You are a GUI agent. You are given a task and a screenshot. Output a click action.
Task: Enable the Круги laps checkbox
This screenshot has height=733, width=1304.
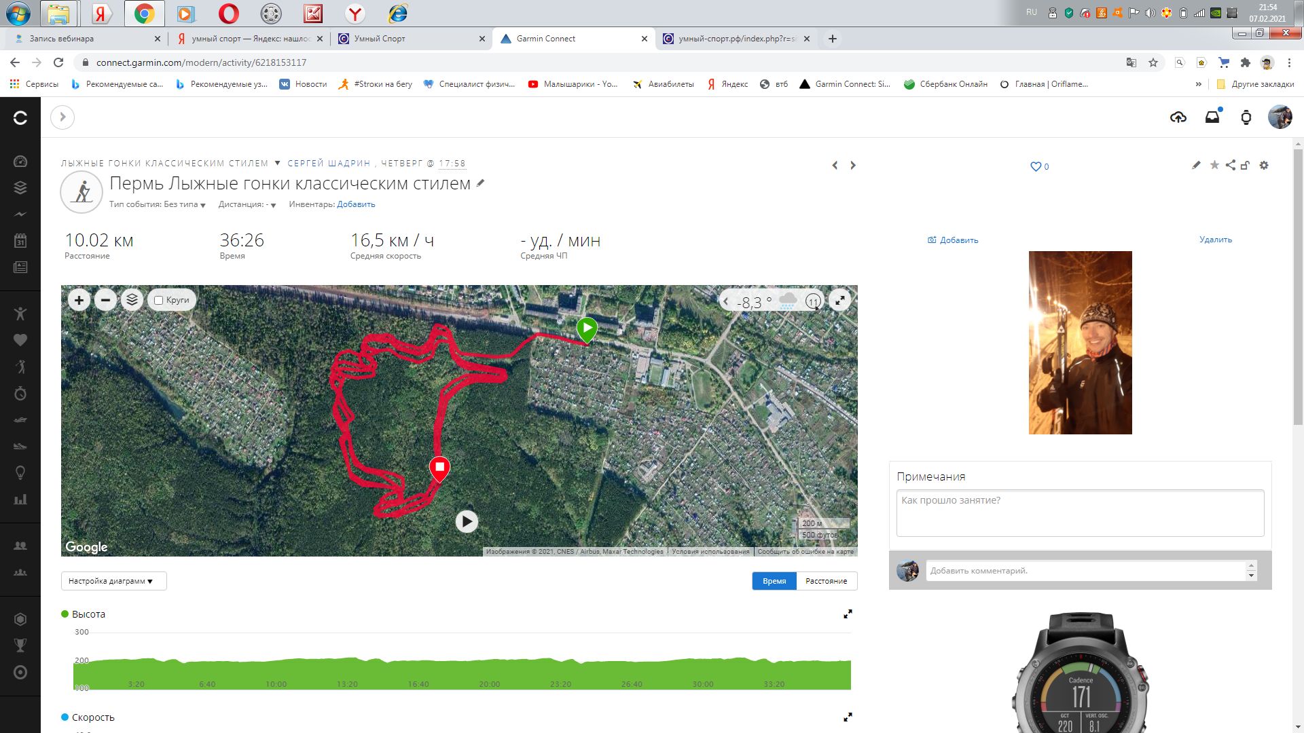(x=159, y=300)
